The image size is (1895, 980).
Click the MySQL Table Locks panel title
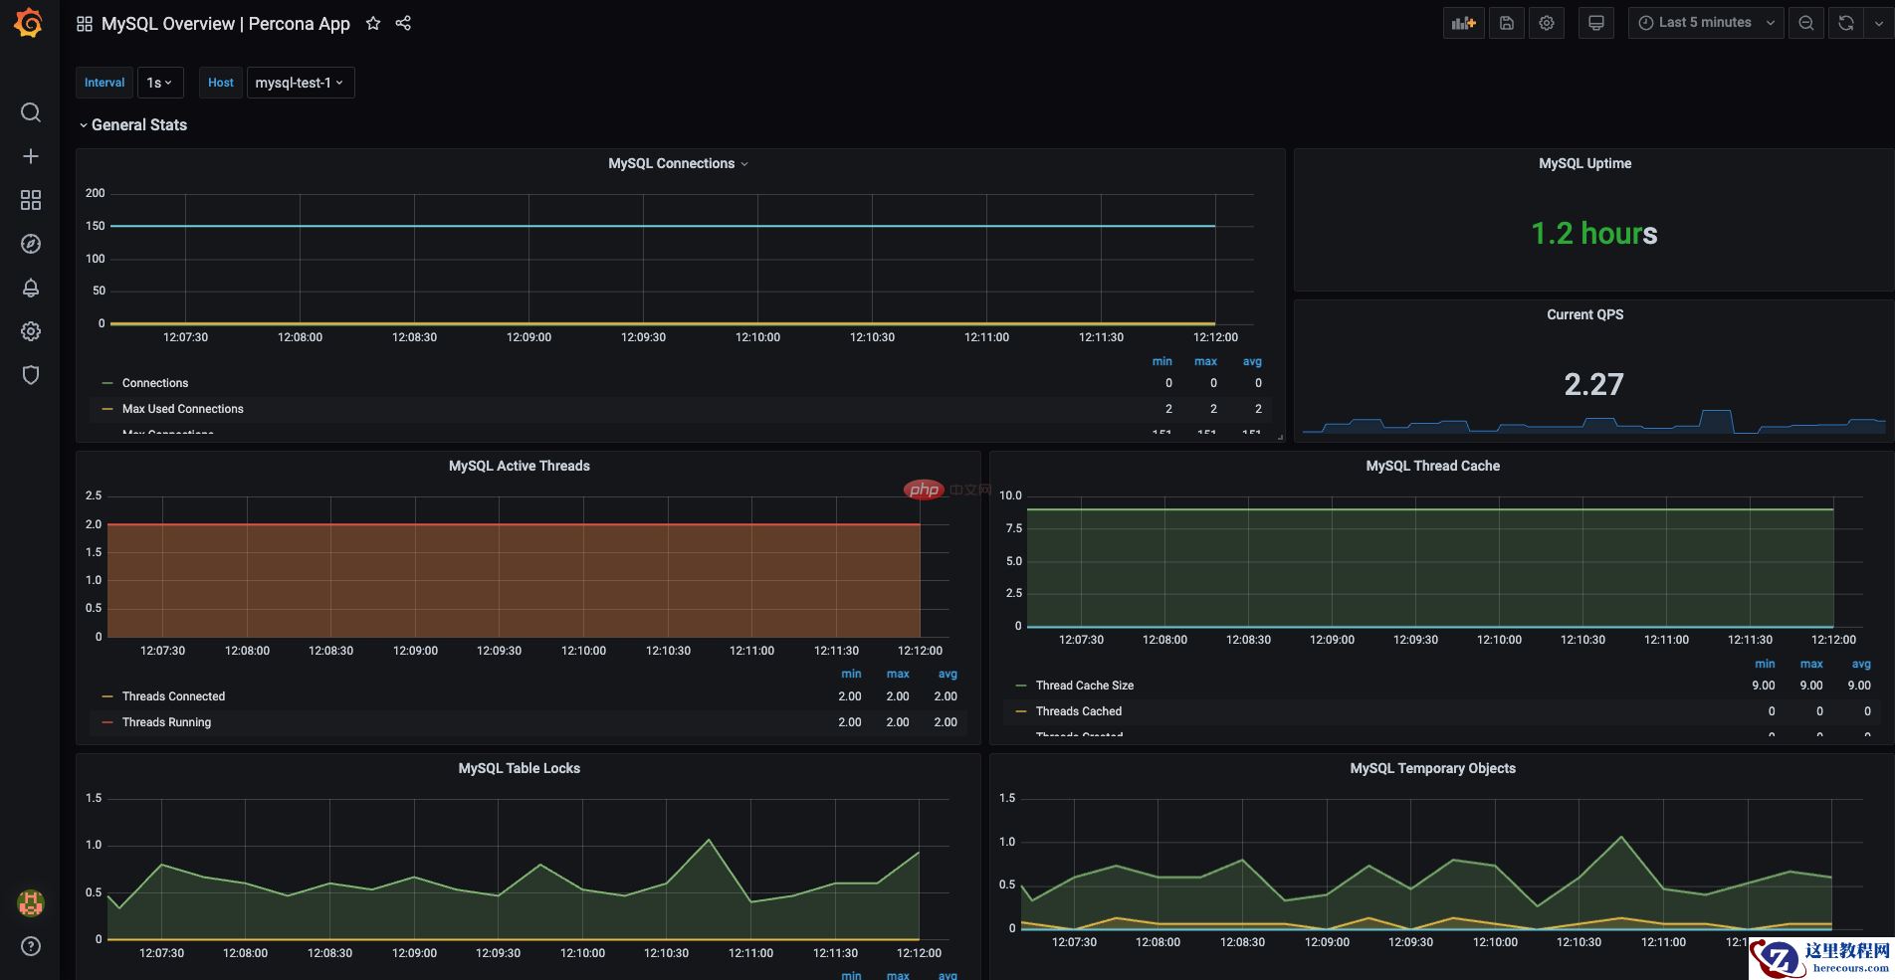[519, 768]
